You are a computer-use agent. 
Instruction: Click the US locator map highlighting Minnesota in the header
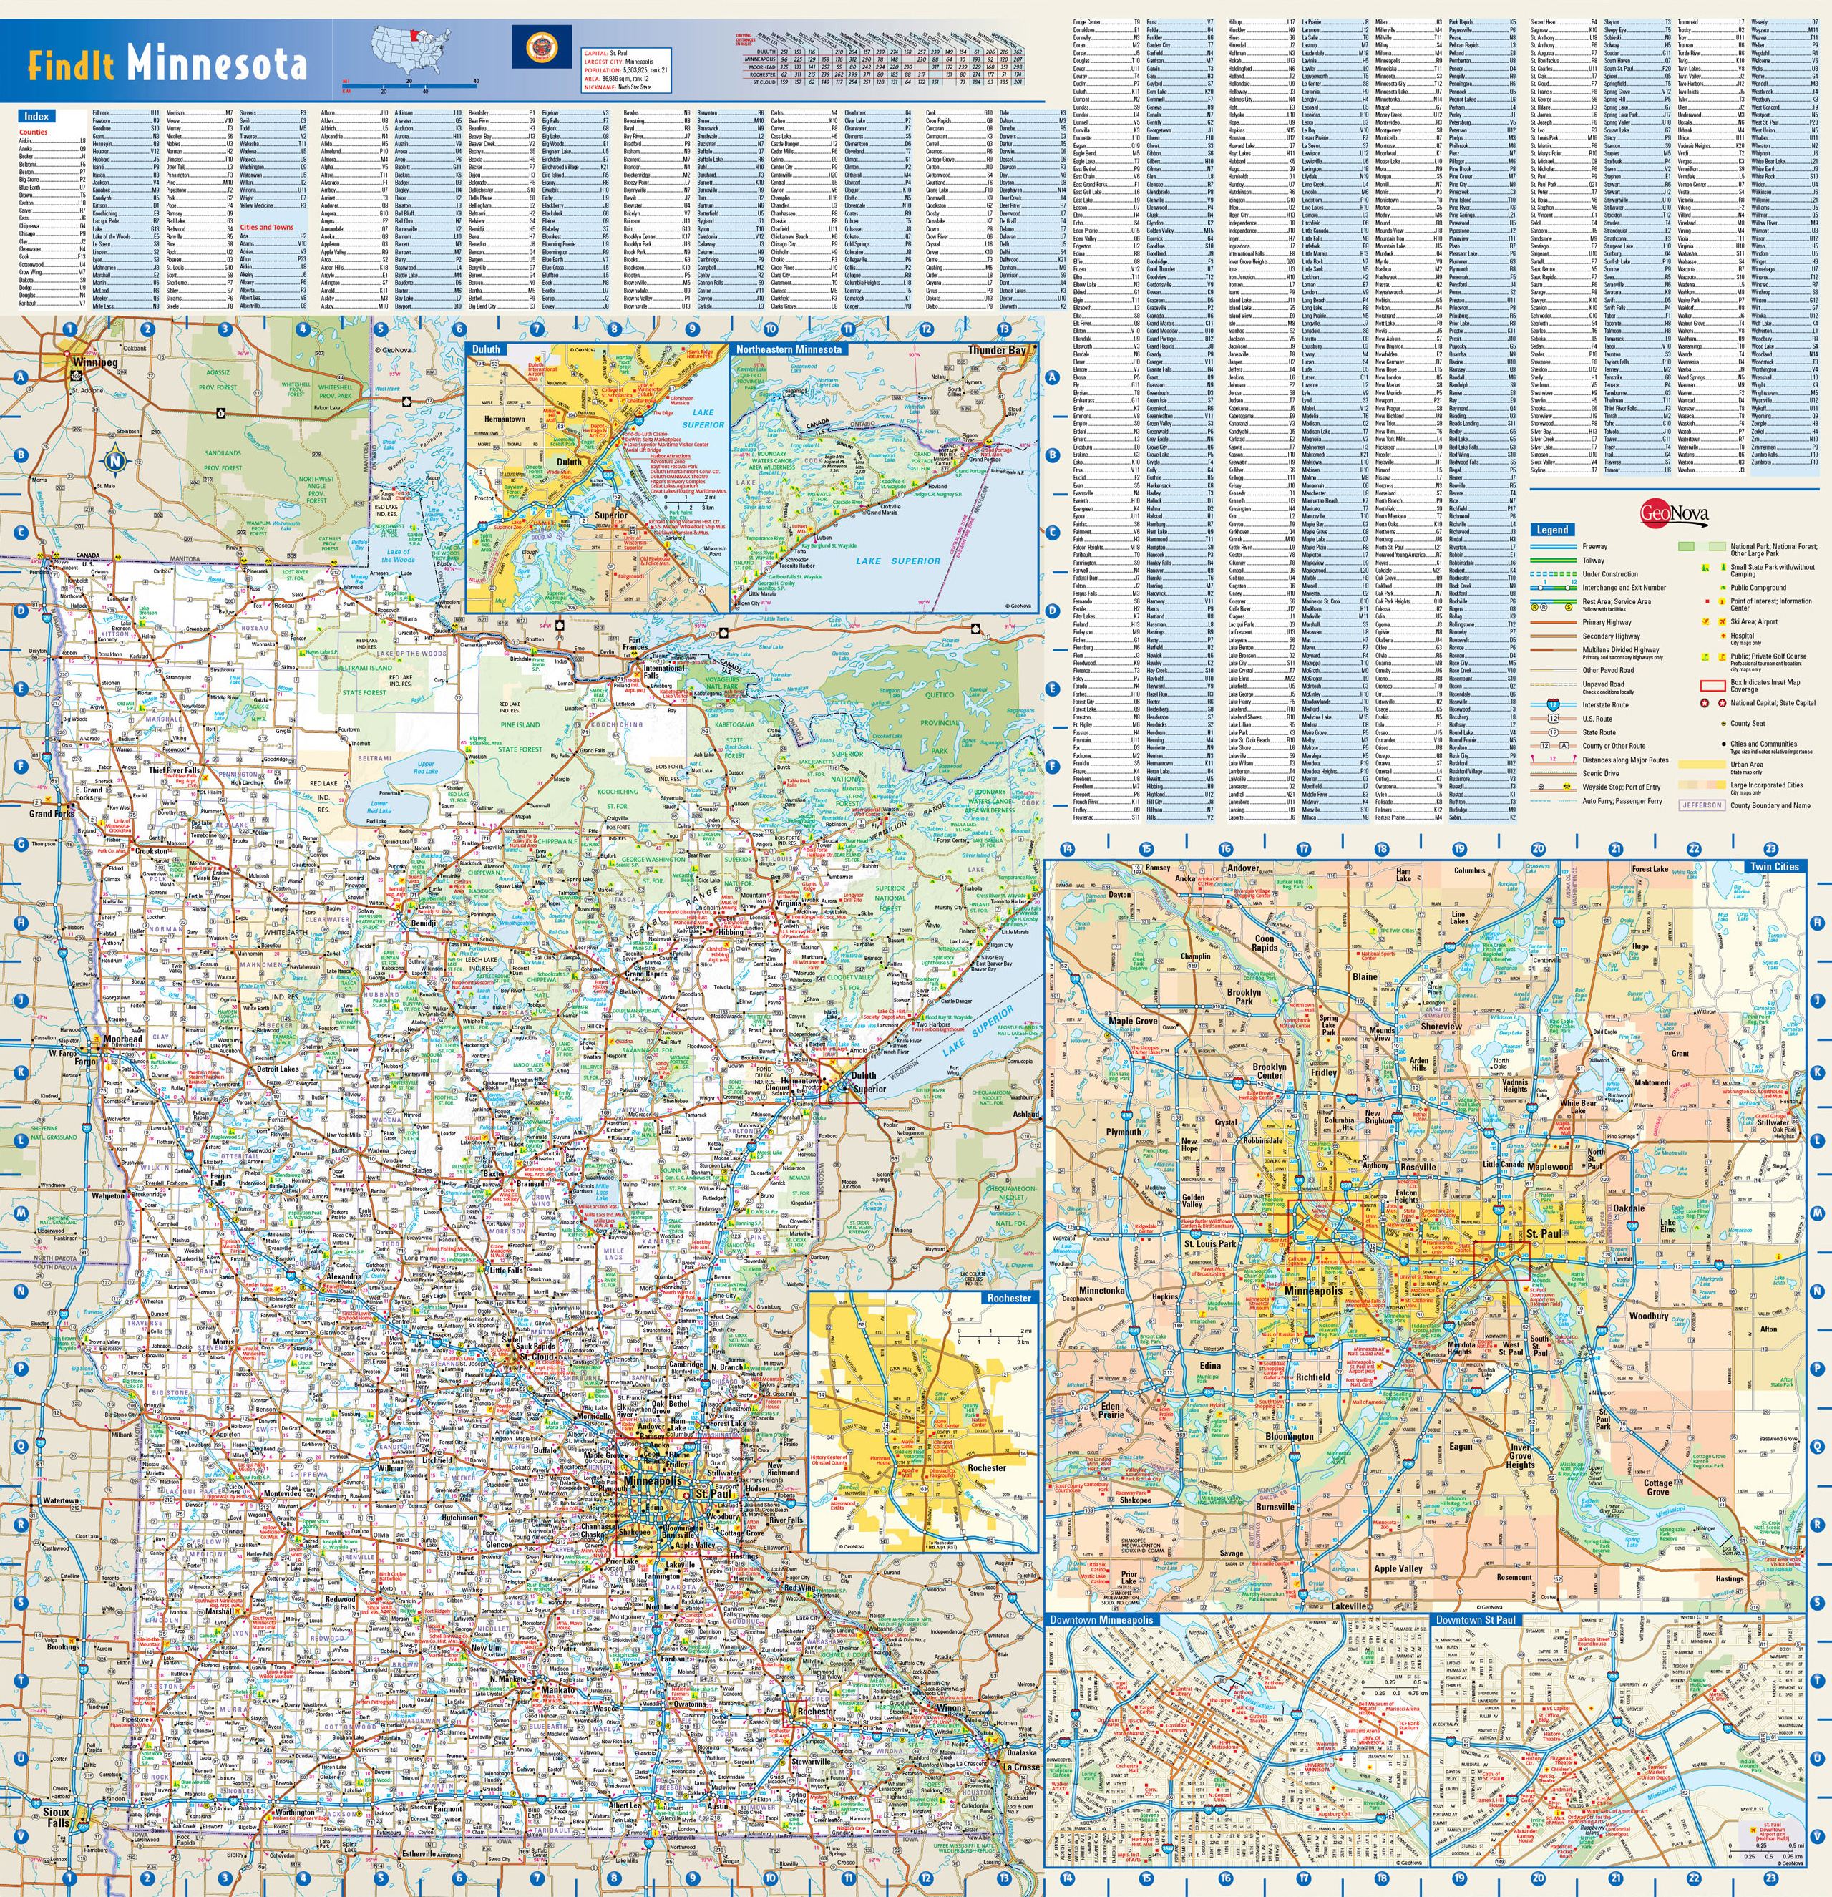pyautogui.click(x=411, y=50)
